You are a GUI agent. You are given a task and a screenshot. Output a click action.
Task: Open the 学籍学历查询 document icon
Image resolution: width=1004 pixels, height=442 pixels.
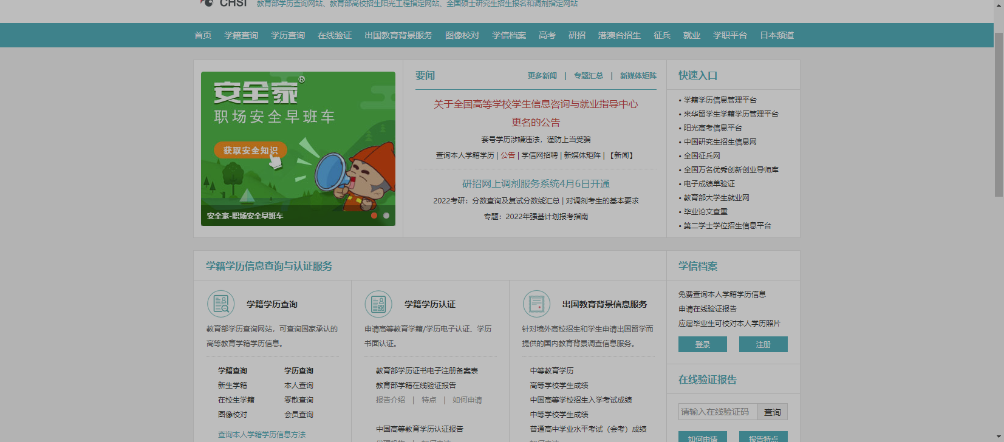[220, 304]
